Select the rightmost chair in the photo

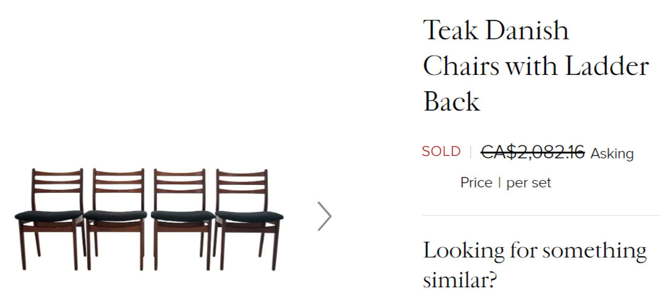[248, 218]
